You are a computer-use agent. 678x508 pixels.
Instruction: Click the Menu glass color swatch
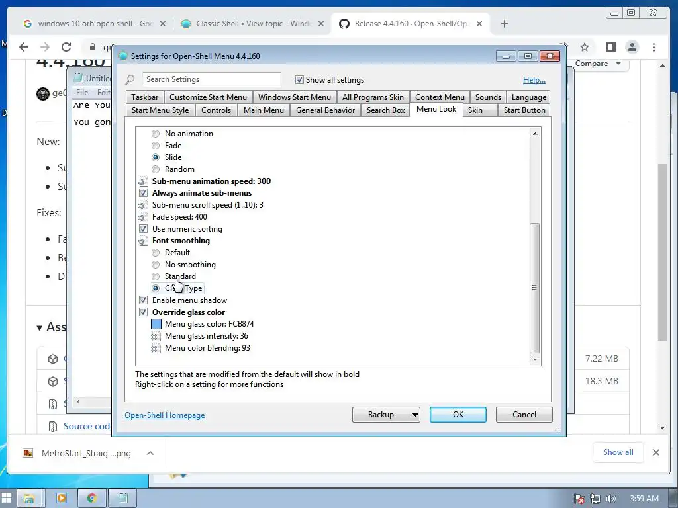pos(156,324)
